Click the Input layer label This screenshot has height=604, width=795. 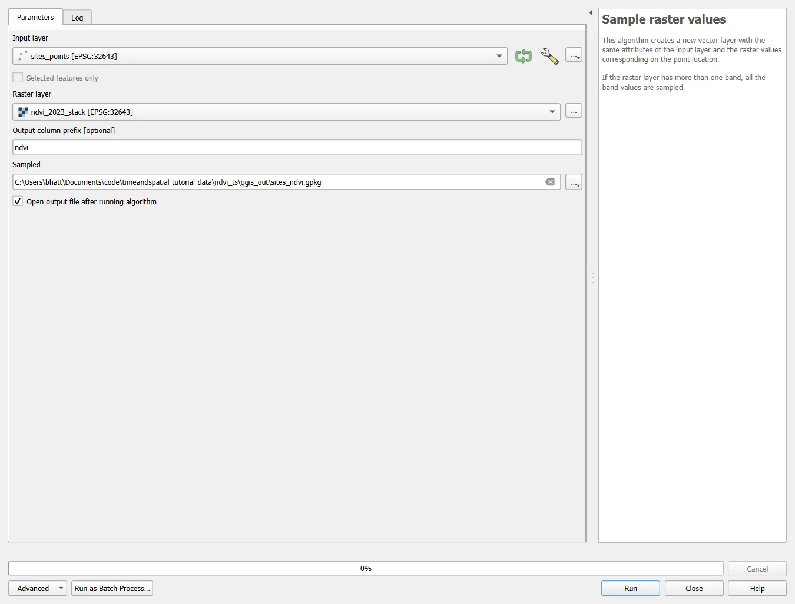tap(31, 38)
